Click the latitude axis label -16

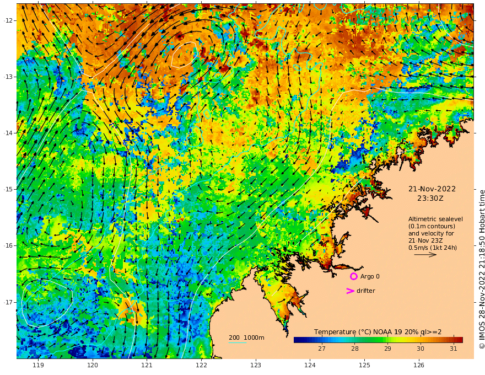8,245
